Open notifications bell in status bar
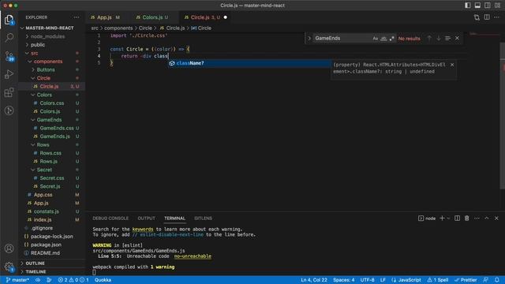 pyautogui.click(x=497, y=280)
